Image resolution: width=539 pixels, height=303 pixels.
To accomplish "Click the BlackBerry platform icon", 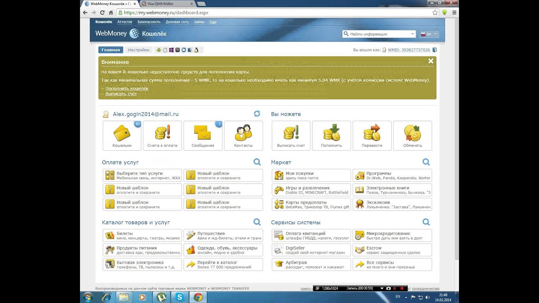I will tap(178, 50).
